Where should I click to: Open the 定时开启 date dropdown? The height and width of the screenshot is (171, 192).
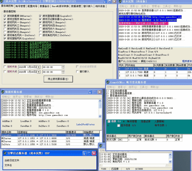click(39, 67)
